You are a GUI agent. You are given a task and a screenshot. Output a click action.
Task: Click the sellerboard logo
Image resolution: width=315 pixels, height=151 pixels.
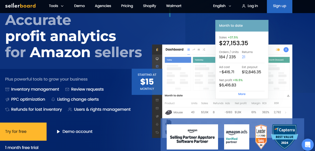tap(20, 6)
